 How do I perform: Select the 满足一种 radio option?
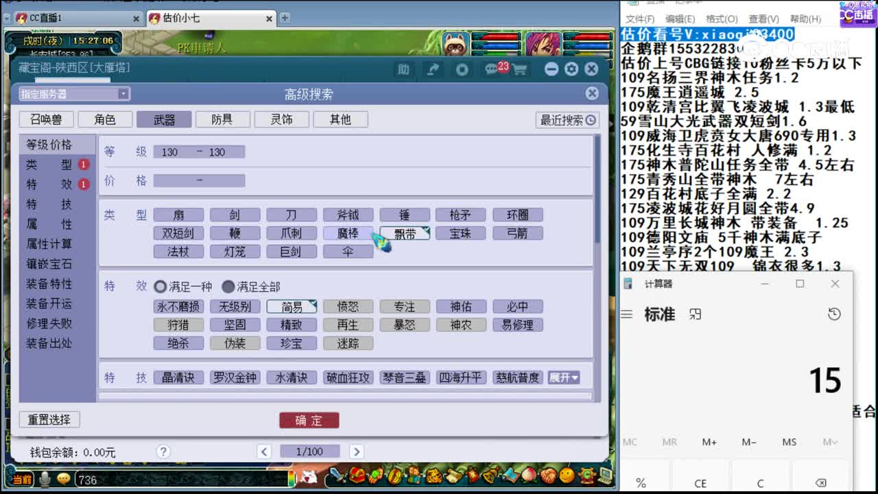[x=183, y=287]
